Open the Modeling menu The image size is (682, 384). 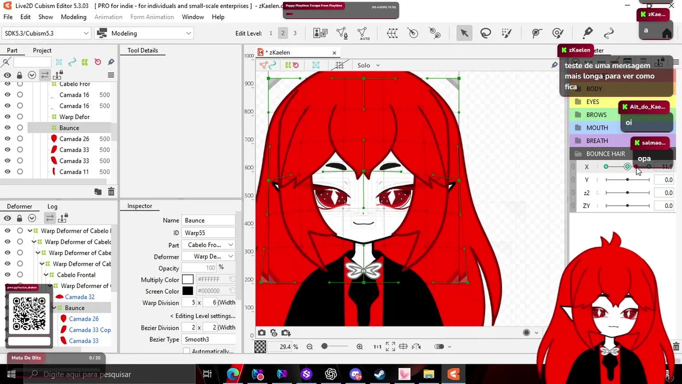pyautogui.click(x=73, y=17)
